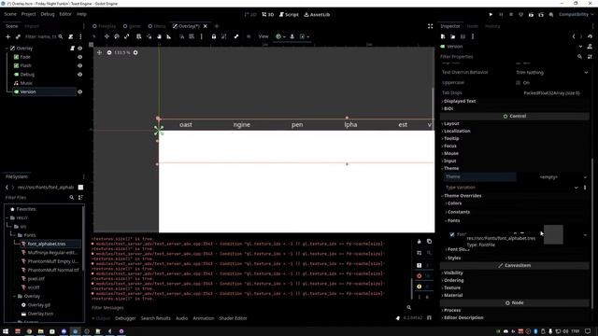Hide the Debug node
598x336 pixels.
coord(80,75)
